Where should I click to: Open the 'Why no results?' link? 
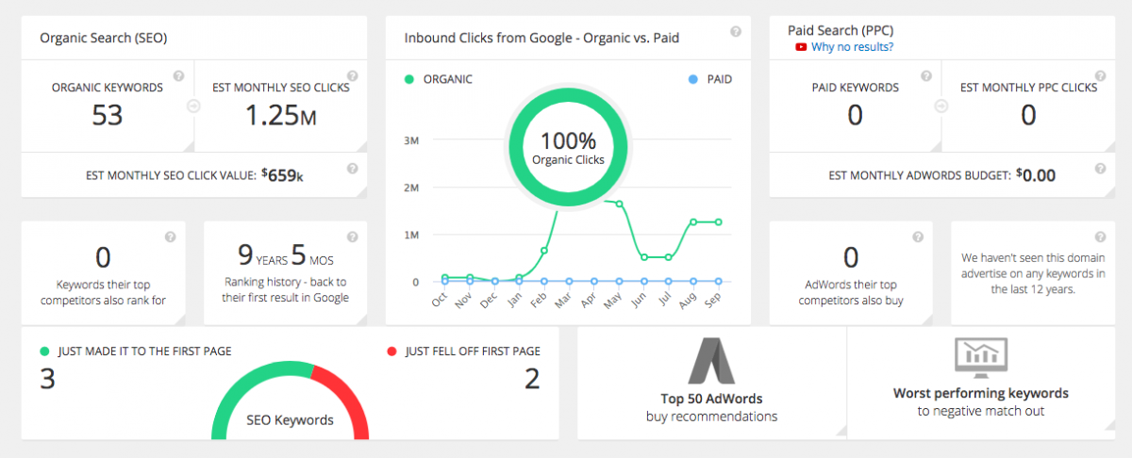(852, 47)
